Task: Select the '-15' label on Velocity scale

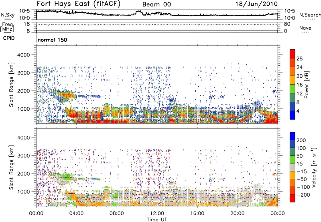Action: click(x=302, y=171)
